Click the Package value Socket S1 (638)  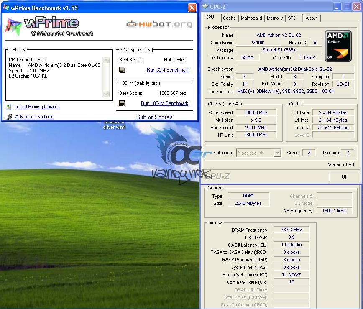tap(279, 50)
